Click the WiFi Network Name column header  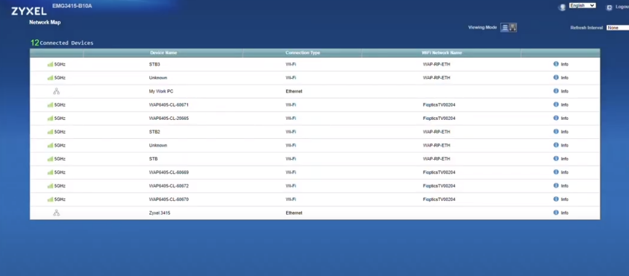(x=441, y=53)
